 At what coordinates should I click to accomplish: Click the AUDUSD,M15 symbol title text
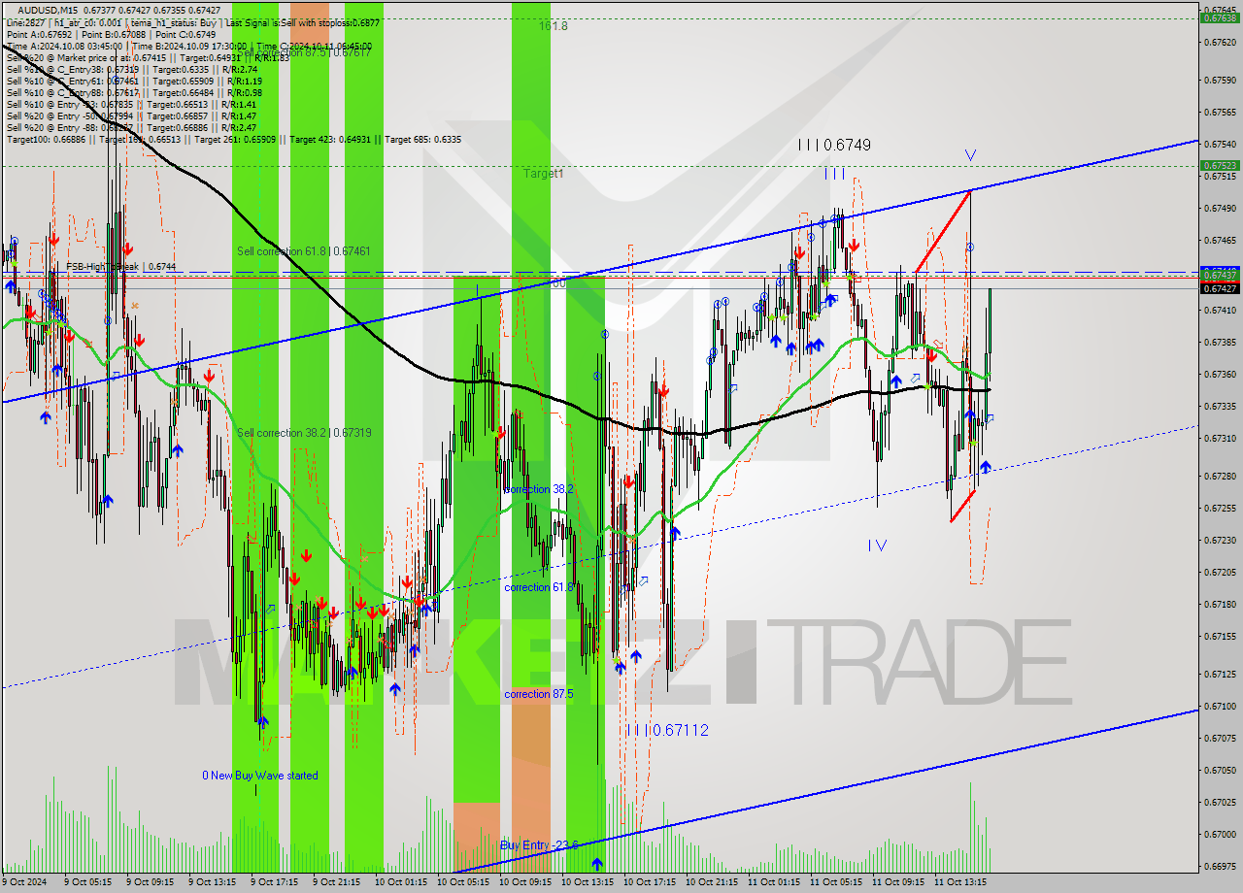pos(50,10)
